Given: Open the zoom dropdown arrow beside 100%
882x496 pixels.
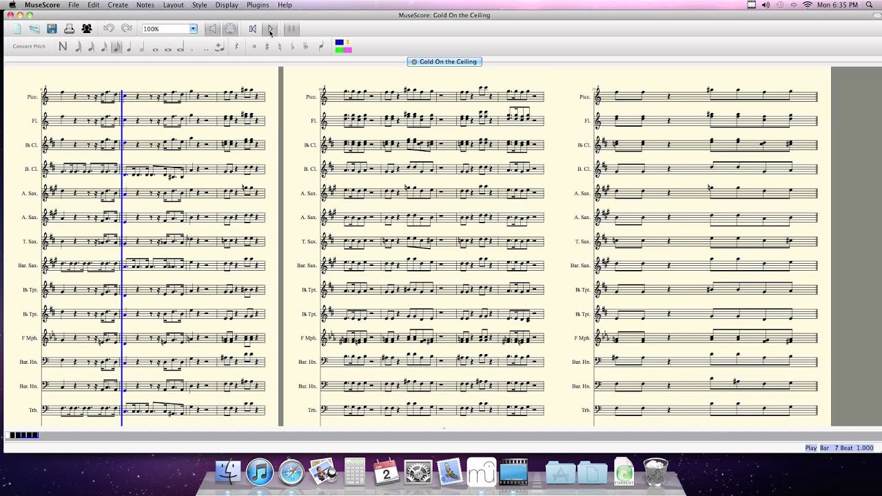Looking at the screenshot, I should [194, 29].
